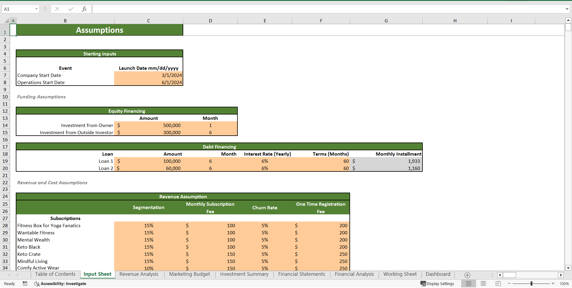Select Fitness Box for Yoga Fanatics cell
This screenshot has width=572, height=288.
[x=65, y=225]
